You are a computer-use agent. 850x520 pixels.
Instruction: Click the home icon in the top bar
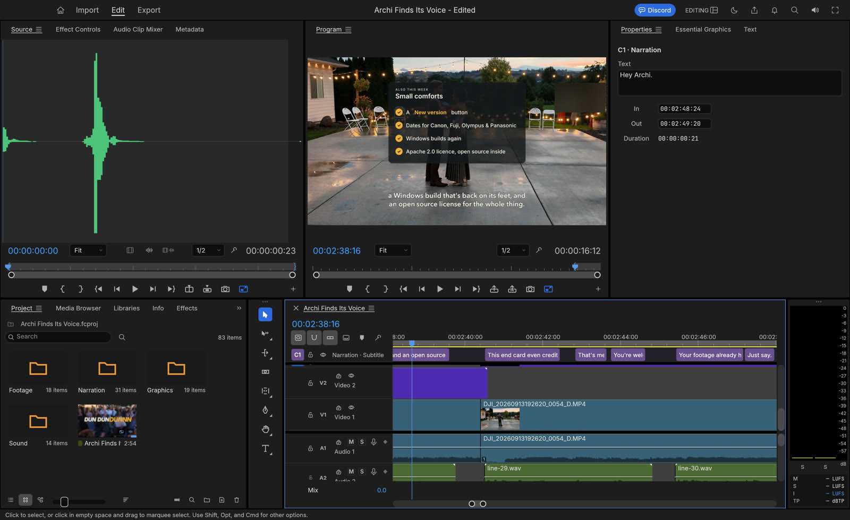click(61, 10)
